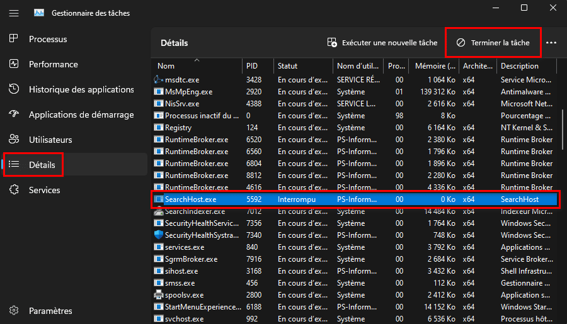
Task: Click the svchost.exe process icon
Action: point(158,318)
